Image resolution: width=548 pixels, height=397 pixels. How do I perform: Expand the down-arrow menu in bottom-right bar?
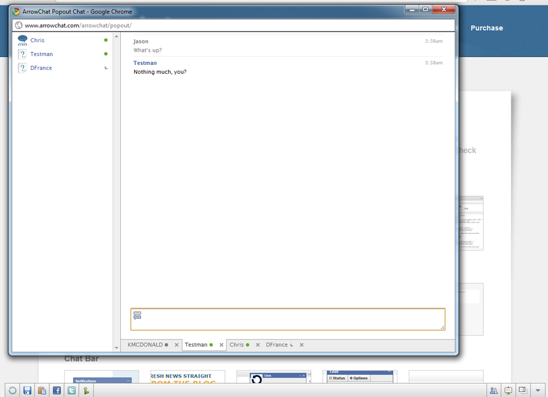(x=537, y=391)
